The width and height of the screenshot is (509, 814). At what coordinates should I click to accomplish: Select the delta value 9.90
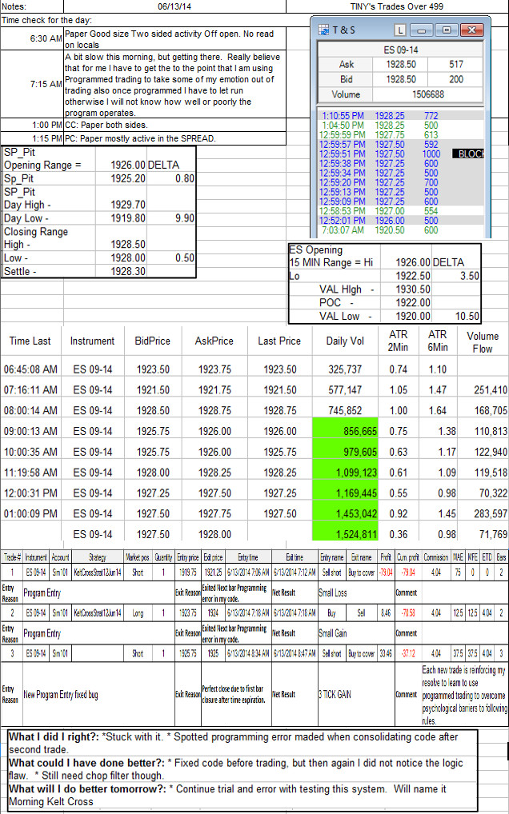point(172,218)
